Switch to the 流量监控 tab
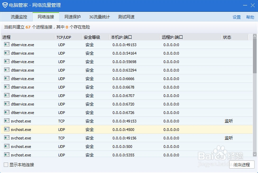The width and height of the screenshot is (258, 173). click(x=19, y=17)
